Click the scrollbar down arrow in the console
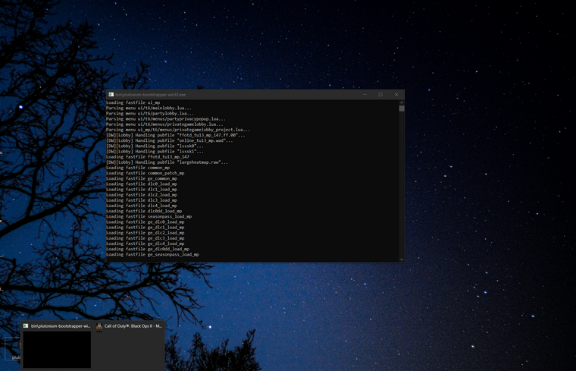The image size is (576, 371). pyautogui.click(x=402, y=259)
